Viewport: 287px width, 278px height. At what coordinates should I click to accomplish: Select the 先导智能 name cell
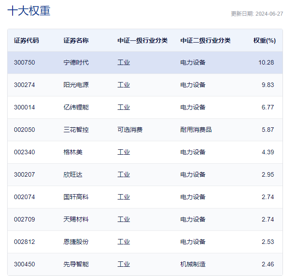point(76,264)
